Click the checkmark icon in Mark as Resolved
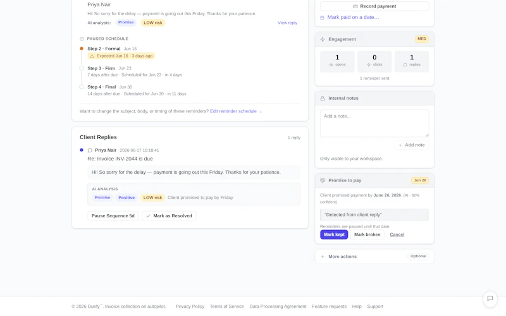Screen dimensions: 506x316 point(148,216)
